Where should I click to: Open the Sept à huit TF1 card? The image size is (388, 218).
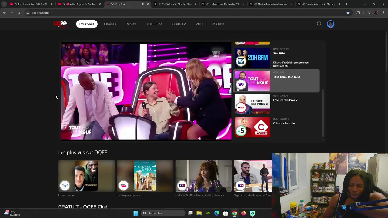[253, 176]
